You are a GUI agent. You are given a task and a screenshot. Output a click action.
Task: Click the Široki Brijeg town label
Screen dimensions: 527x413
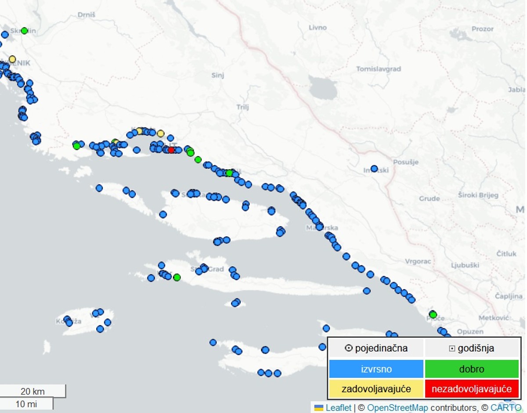point(478,195)
